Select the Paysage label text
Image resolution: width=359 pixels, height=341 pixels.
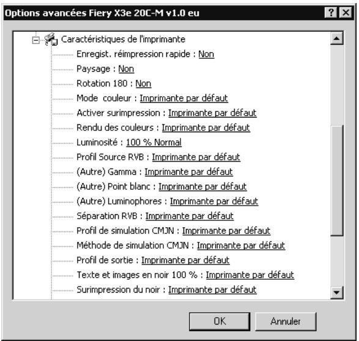coord(93,69)
